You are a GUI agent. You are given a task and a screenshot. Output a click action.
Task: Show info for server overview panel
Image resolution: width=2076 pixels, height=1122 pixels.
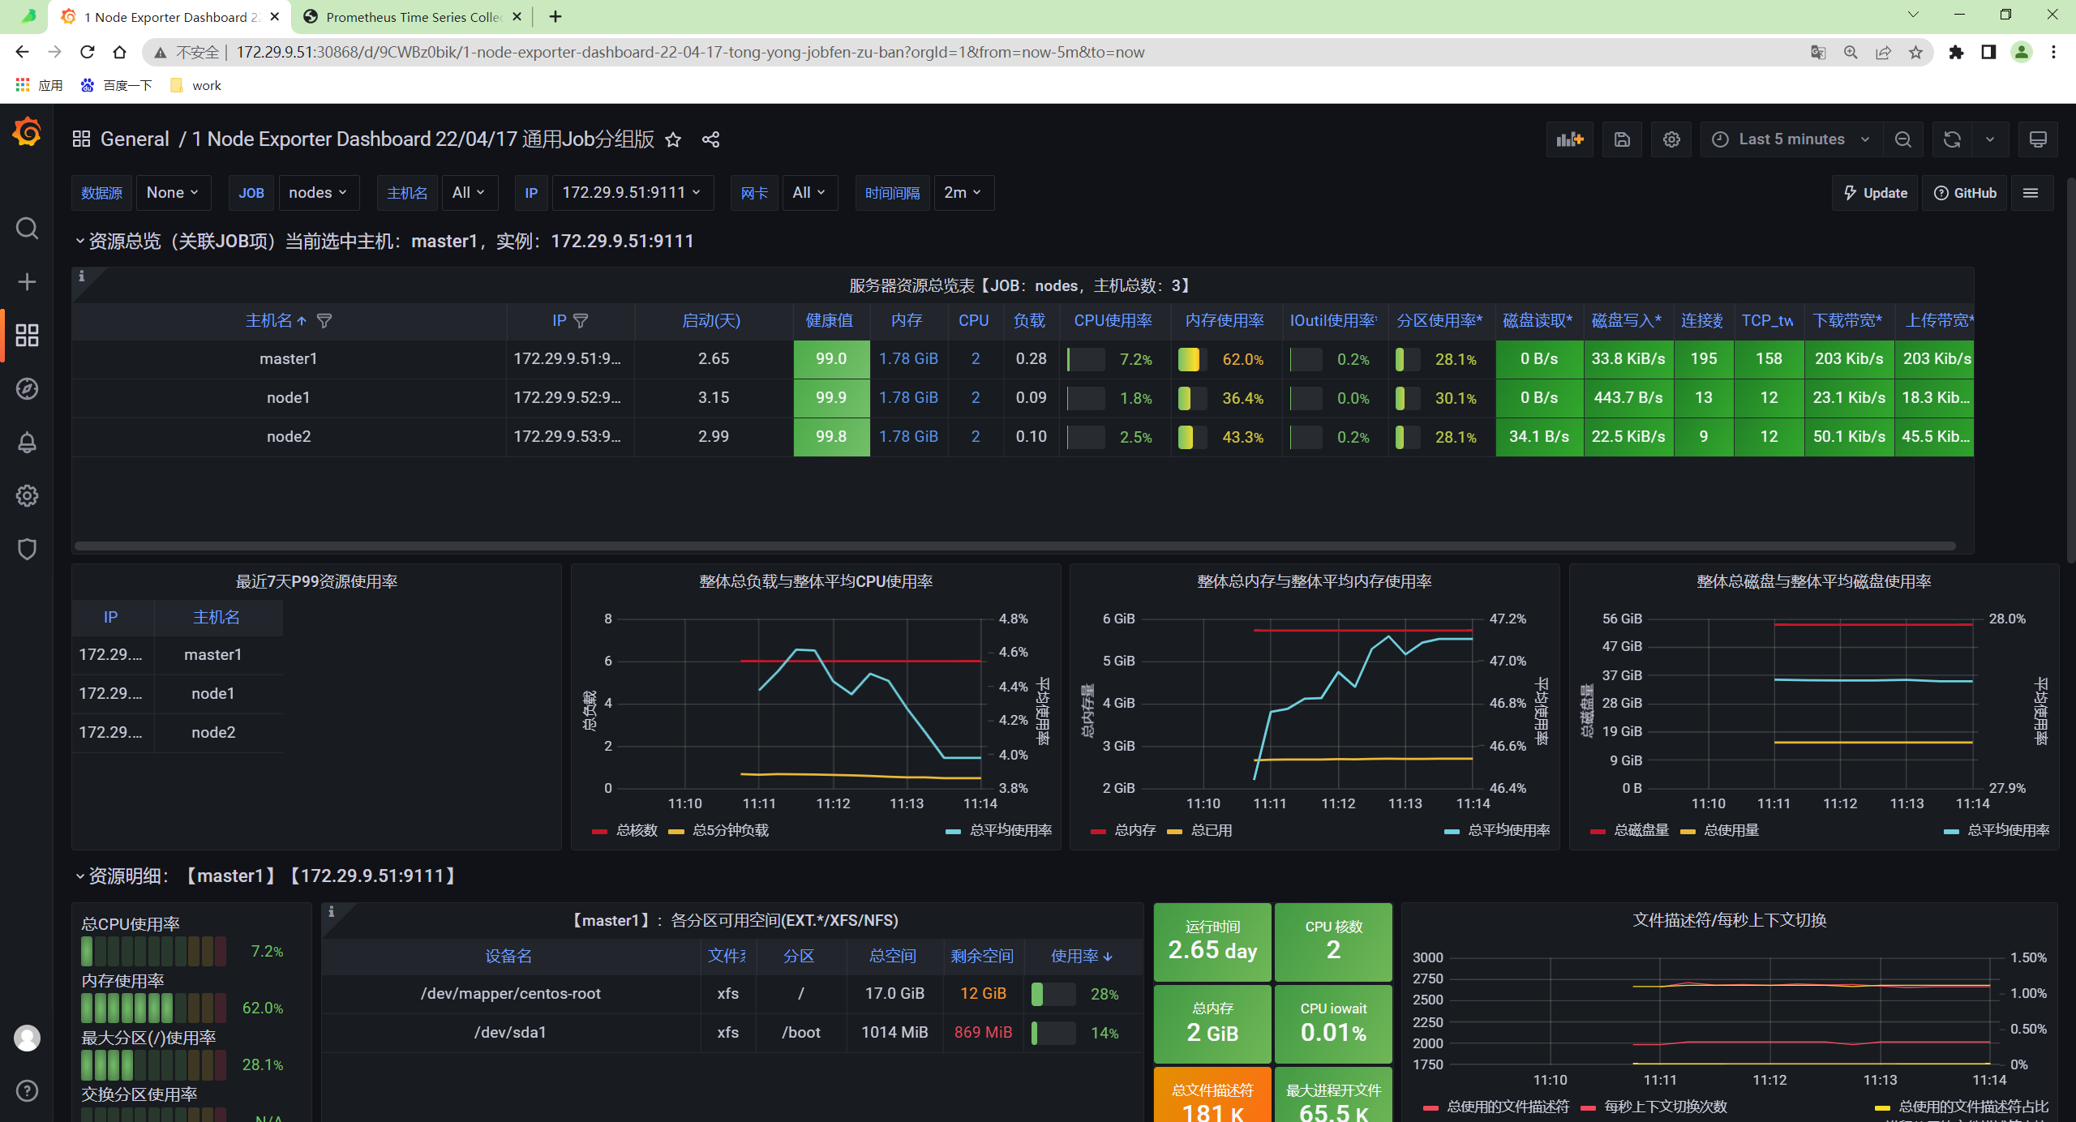click(x=81, y=276)
